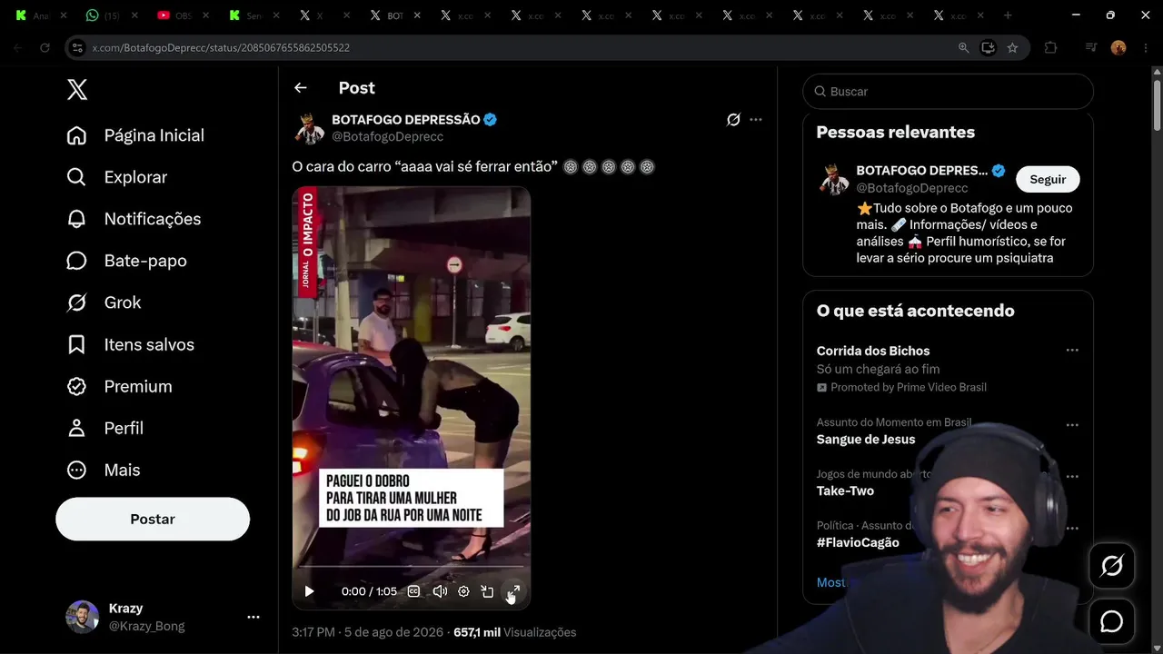Switch to the WhatsApp (15) tab

(x=112, y=15)
